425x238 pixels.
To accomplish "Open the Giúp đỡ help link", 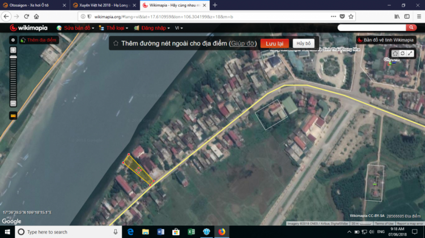I will tap(243, 44).
